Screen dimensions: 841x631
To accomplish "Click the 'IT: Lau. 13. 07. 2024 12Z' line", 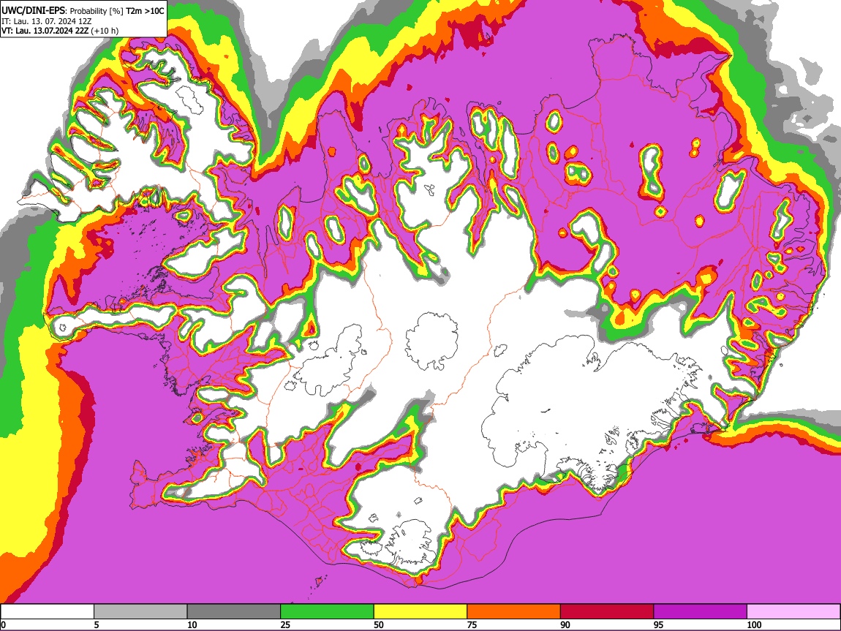I will (47, 21).
